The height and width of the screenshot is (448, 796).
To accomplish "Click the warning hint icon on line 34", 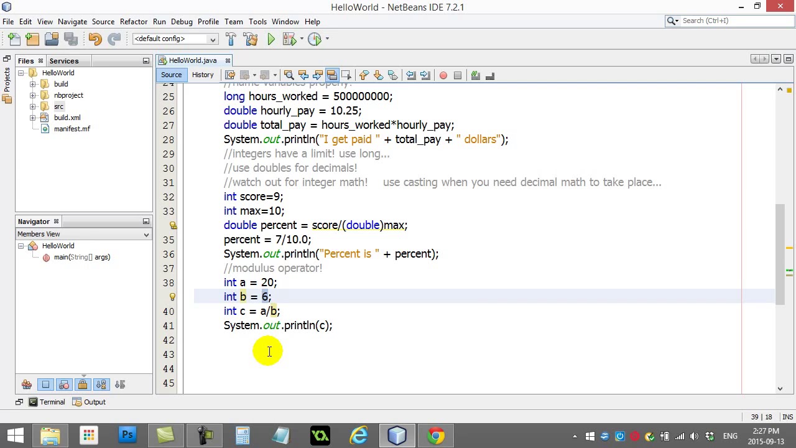I will point(172,225).
